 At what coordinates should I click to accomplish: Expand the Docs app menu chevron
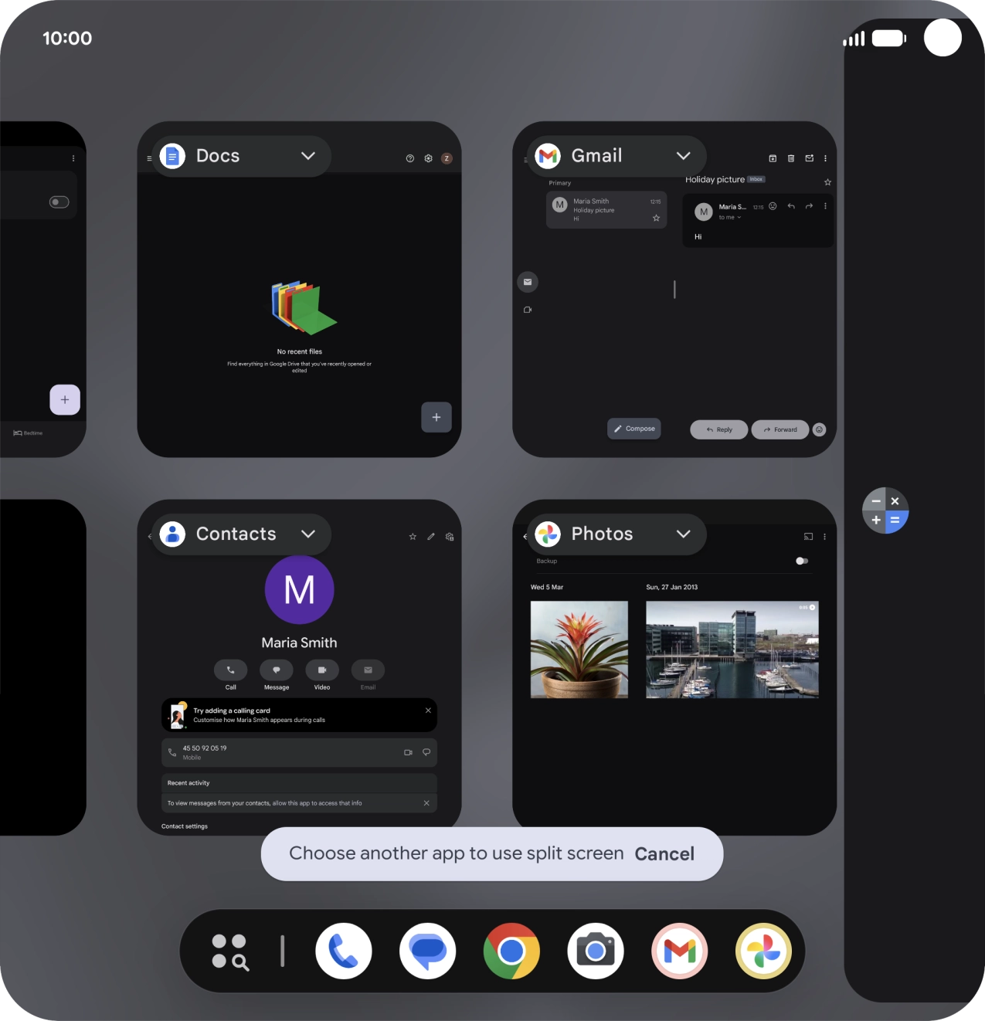coord(308,156)
